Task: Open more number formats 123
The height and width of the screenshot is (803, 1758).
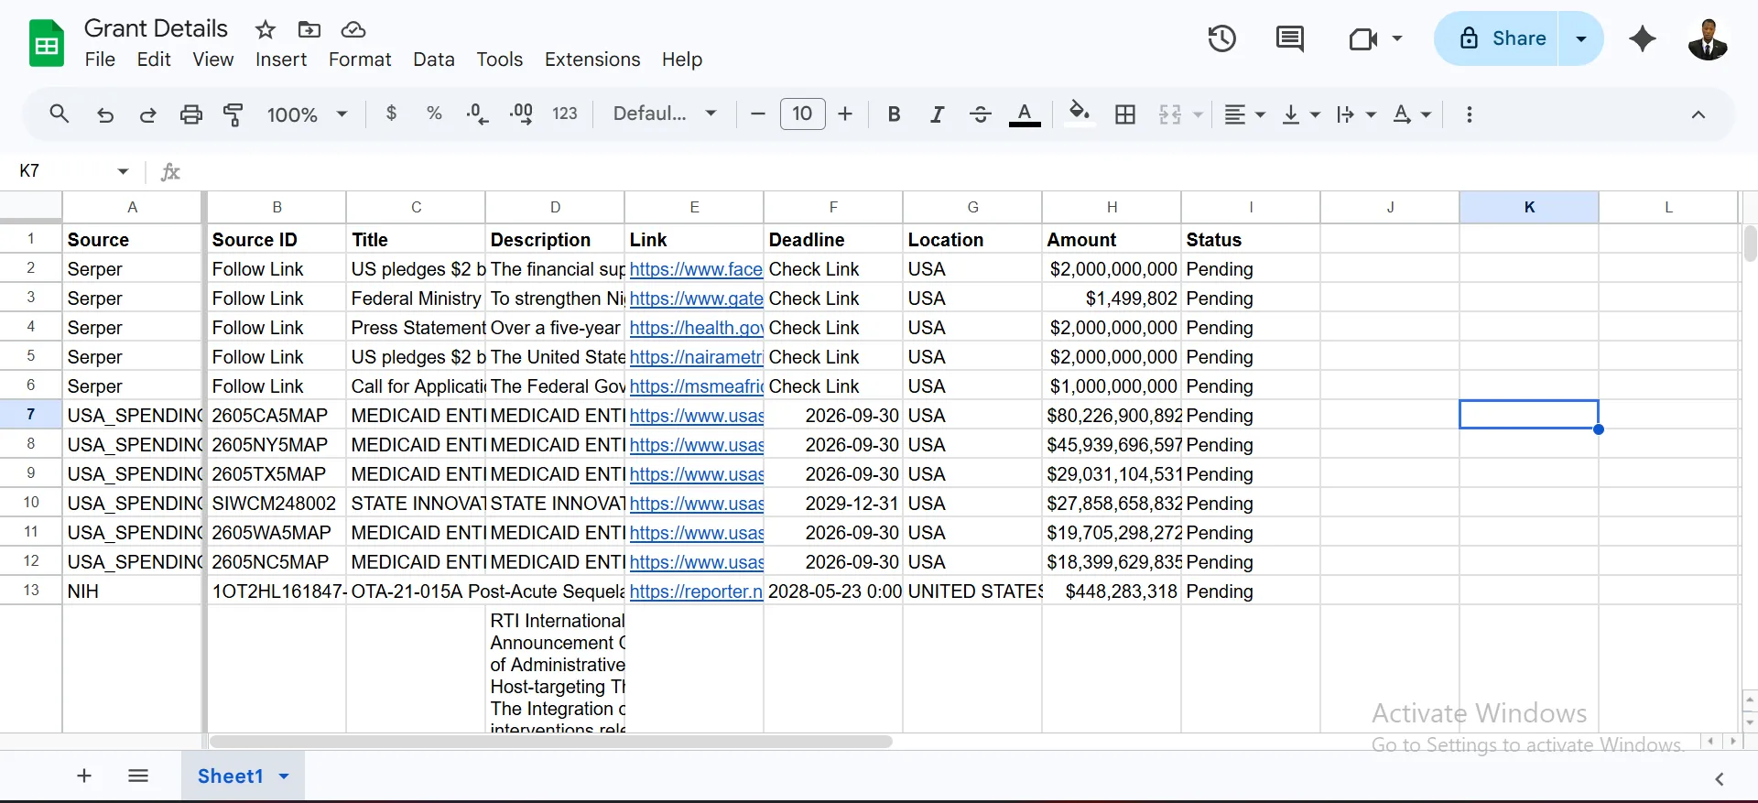Action: [x=565, y=114]
